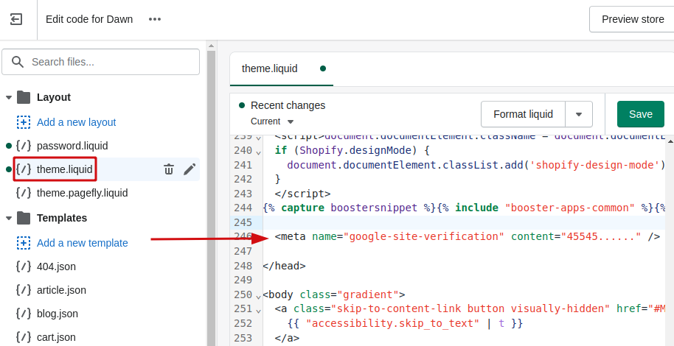Select theme.liquid in the file list
The height and width of the screenshot is (346, 674).
(64, 169)
